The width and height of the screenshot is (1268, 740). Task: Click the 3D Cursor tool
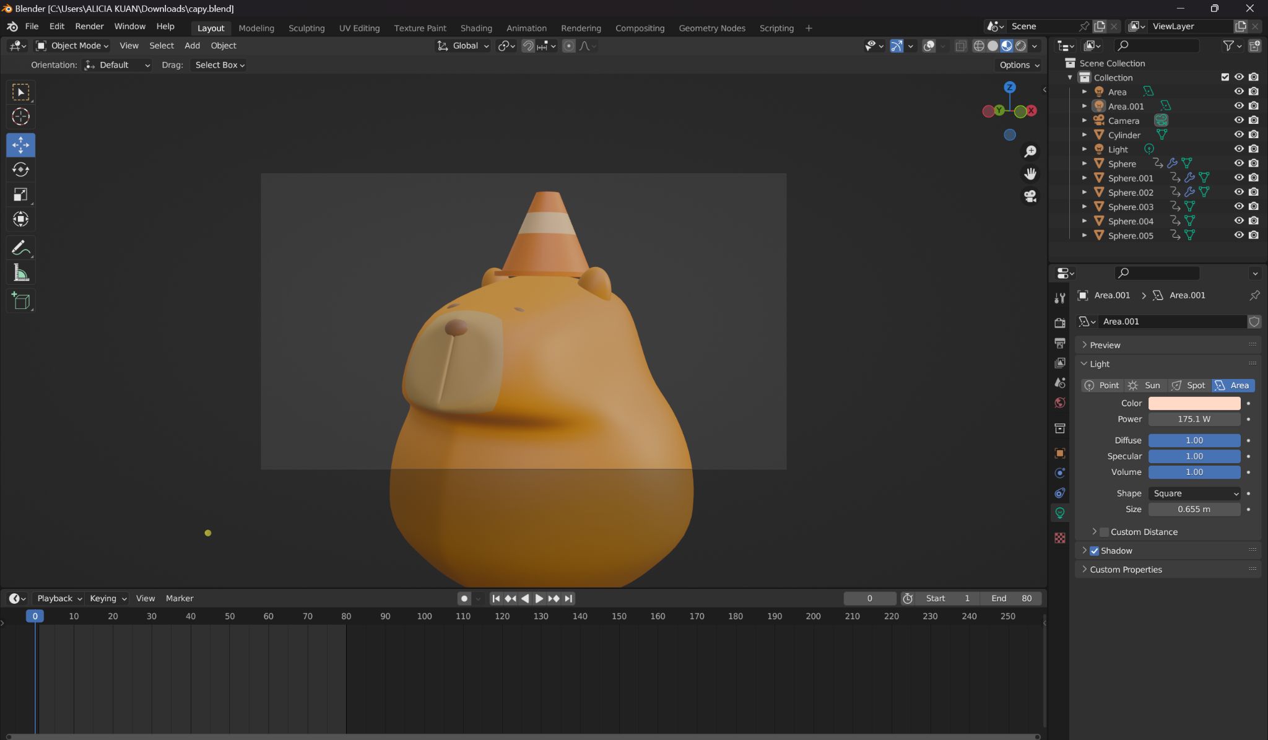[x=20, y=117]
